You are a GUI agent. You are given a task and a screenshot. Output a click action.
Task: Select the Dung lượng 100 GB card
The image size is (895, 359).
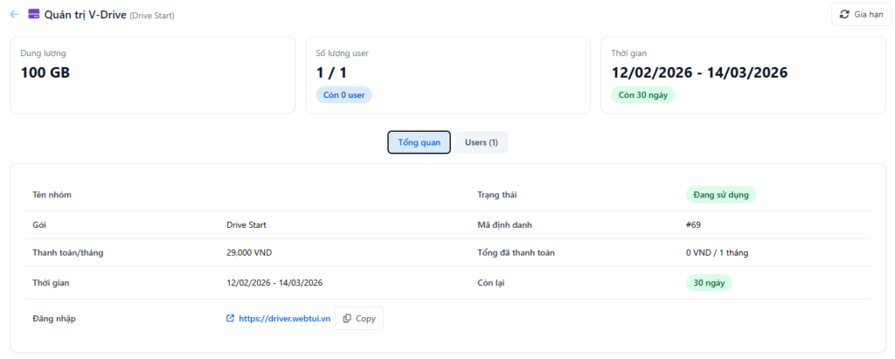(x=152, y=75)
